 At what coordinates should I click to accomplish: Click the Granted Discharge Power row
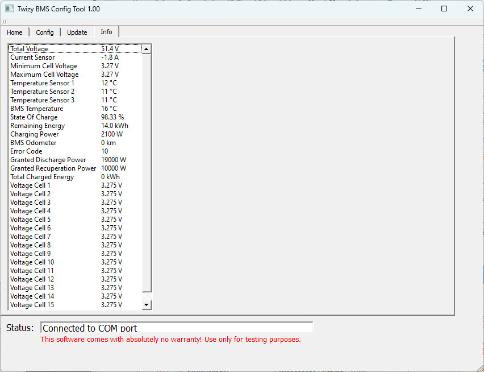pos(74,160)
